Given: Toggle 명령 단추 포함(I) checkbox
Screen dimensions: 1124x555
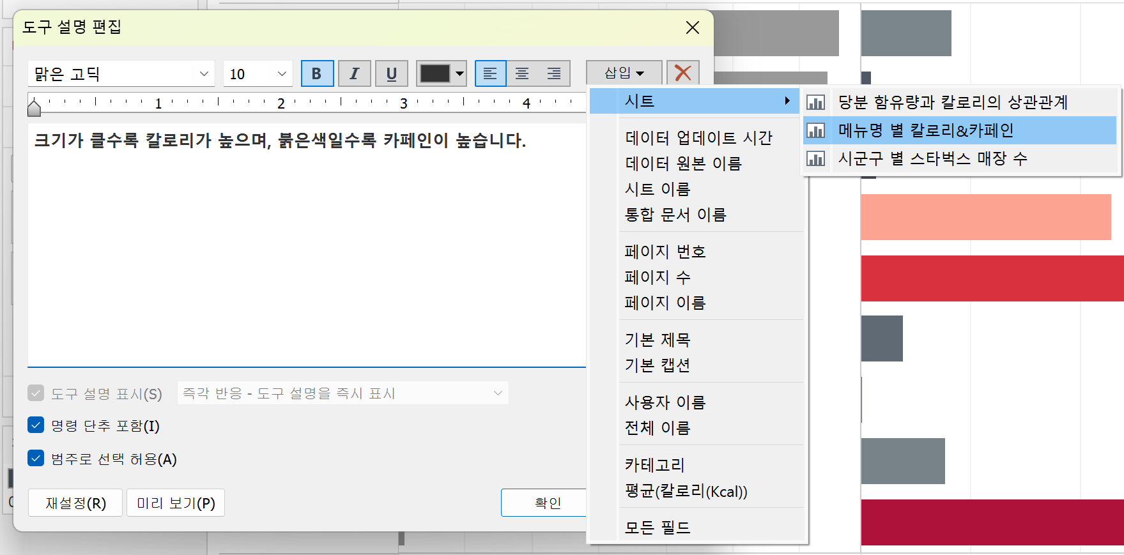Looking at the screenshot, I should [36, 425].
